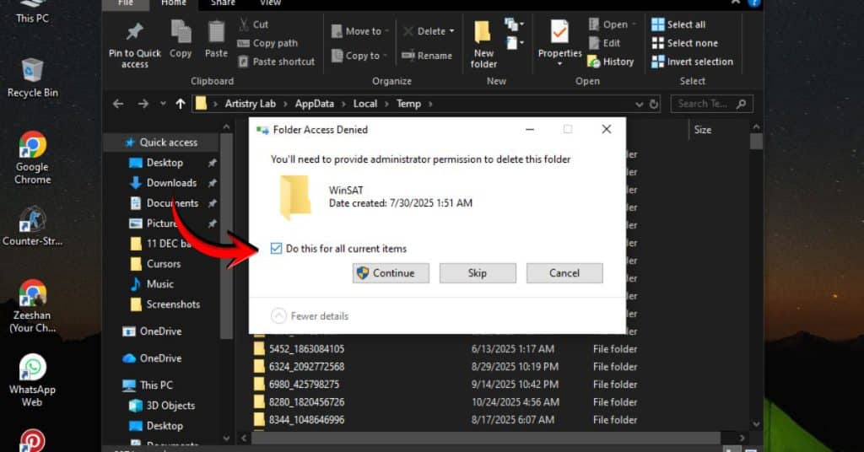Click the Skip button
The width and height of the screenshot is (864, 452).
(477, 272)
